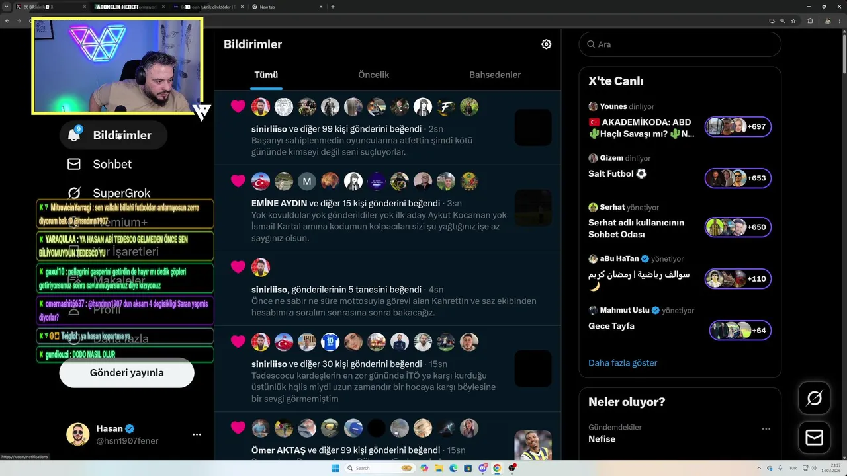The width and height of the screenshot is (847, 476).
Task: Open first avatar in sinirliiso 99 kişi row
Action: [261, 106]
